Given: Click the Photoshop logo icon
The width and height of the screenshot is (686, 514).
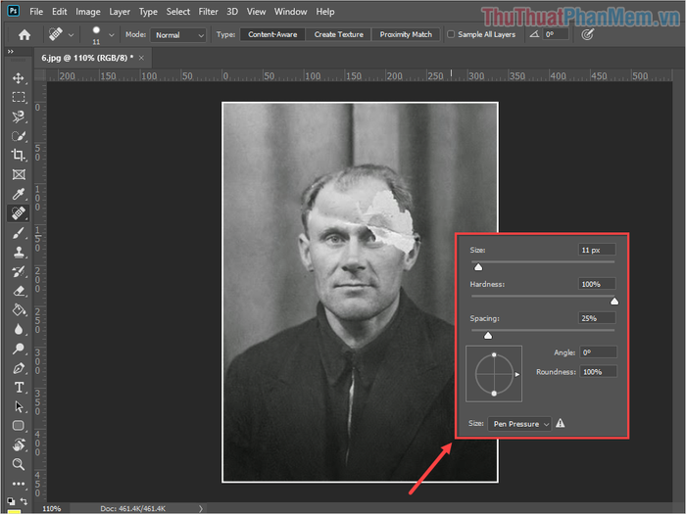Looking at the screenshot, I should click(14, 11).
